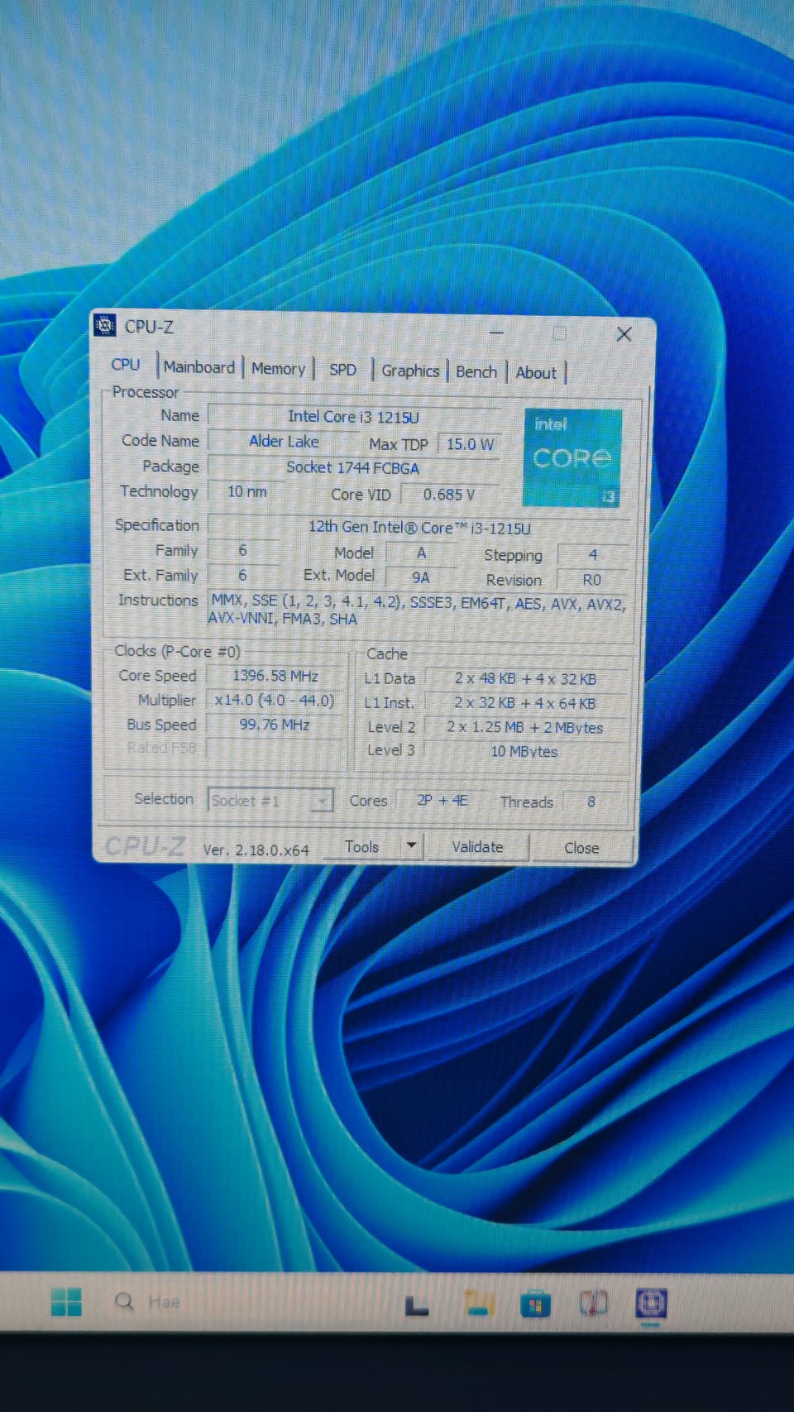Click the specification '12th Gen Intel Core i3-1215U'
Screen dimensions: 794x1412
pyautogui.click(x=419, y=528)
